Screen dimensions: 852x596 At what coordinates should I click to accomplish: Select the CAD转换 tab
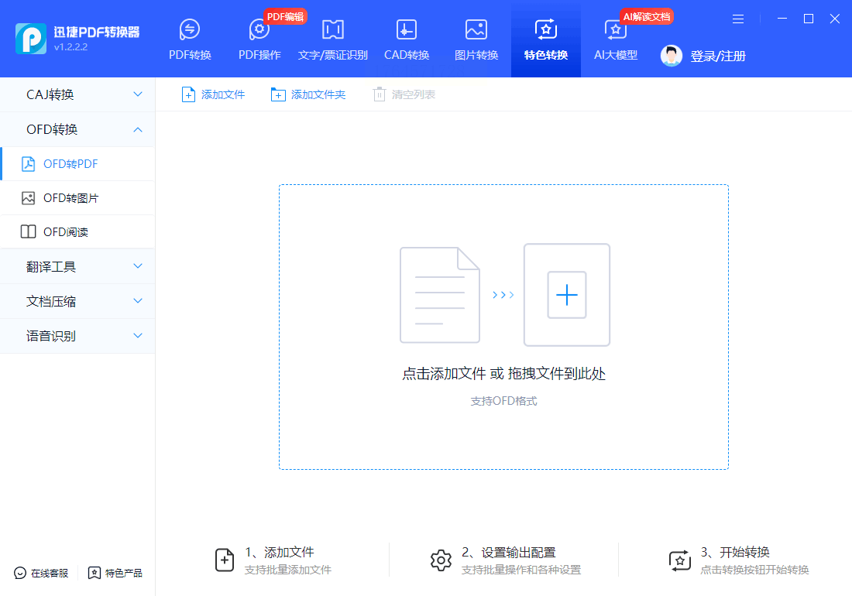(x=407, y=39)
